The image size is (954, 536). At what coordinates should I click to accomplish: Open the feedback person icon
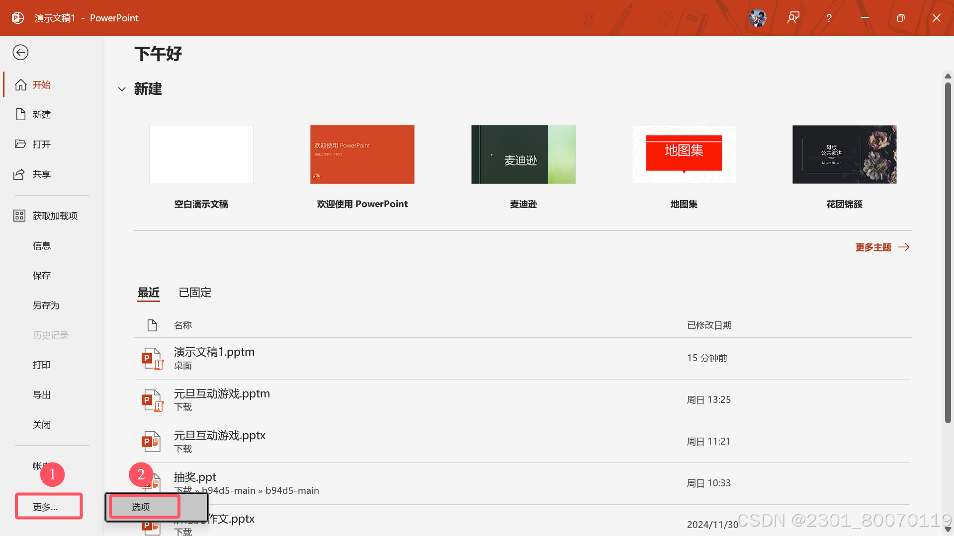[793, 18]
